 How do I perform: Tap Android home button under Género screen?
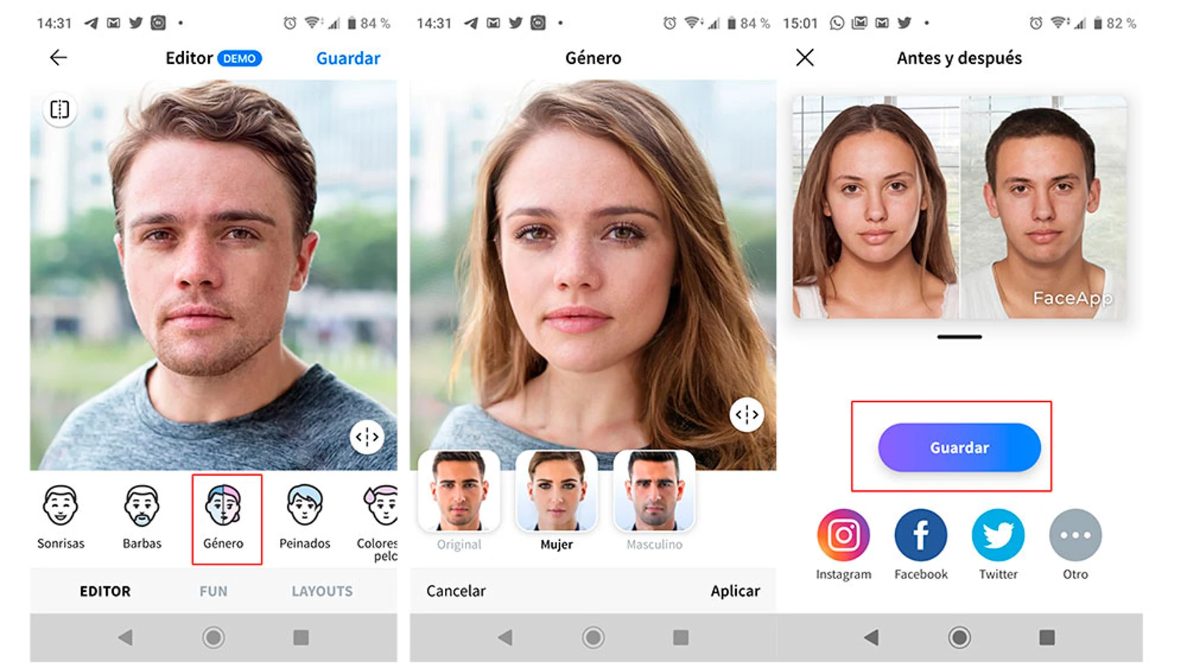click(x=593, y=637)
